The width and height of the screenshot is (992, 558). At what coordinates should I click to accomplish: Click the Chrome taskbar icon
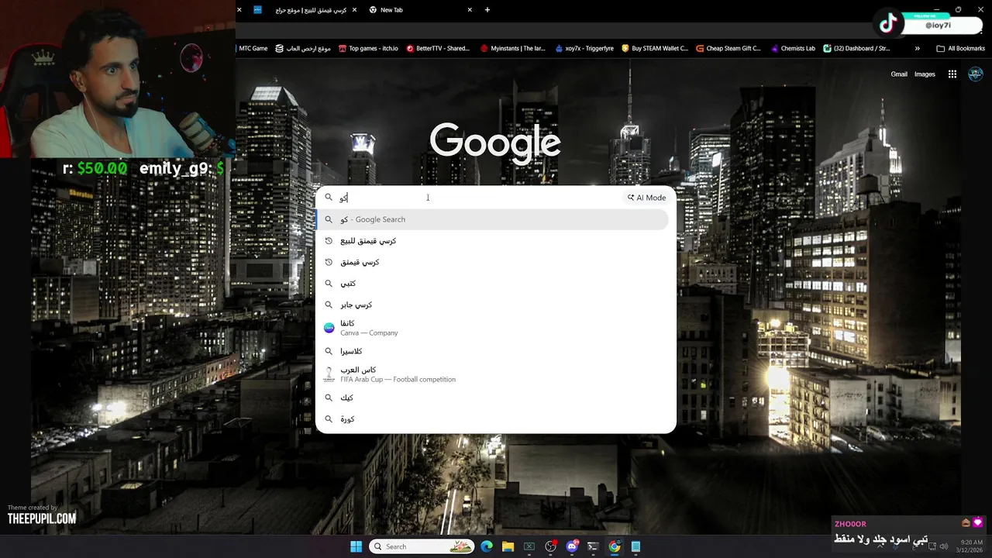[x=615, y=546]
